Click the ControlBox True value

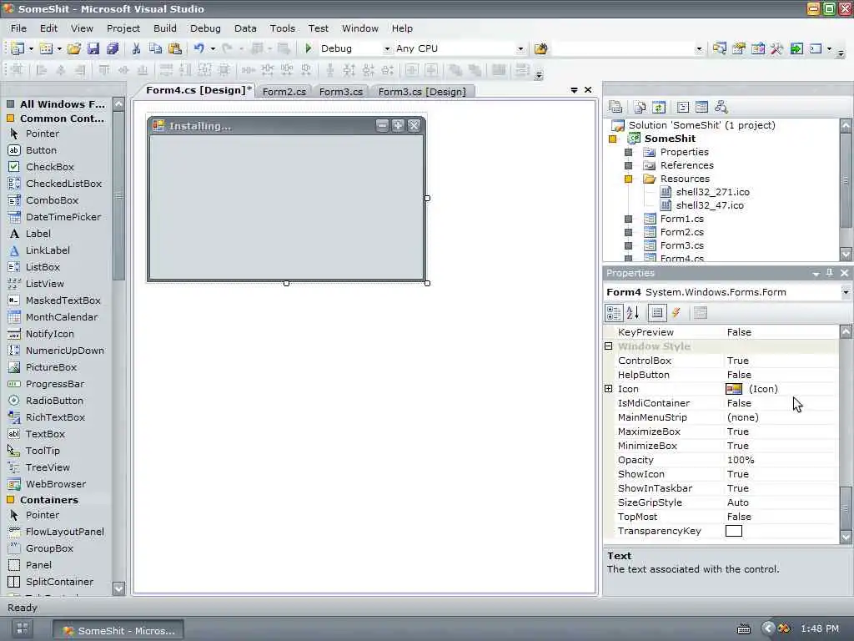738,361
